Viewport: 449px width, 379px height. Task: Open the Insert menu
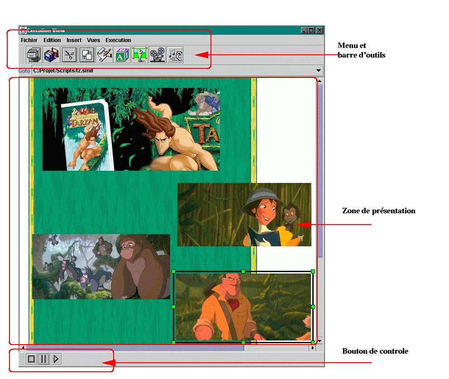[x=74, y=40]
